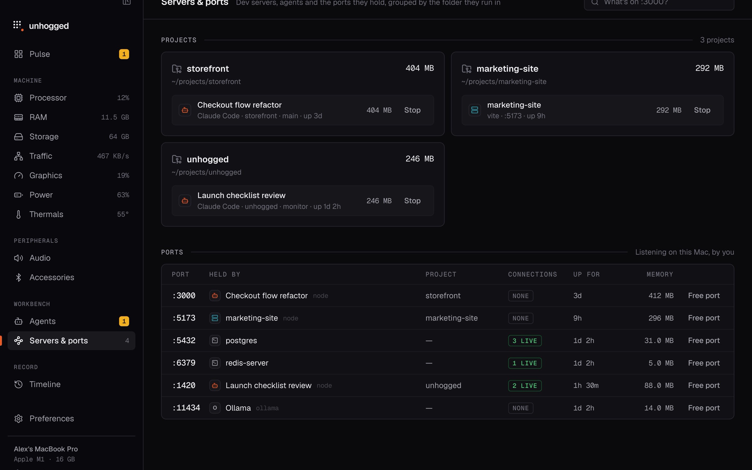
Task: Click the 3 LIVE connections badge
Action: pyautogui.click(x=525, y=341)
